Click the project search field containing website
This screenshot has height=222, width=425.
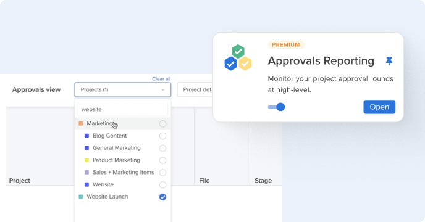pyautogui.click(x=123, y=109)
